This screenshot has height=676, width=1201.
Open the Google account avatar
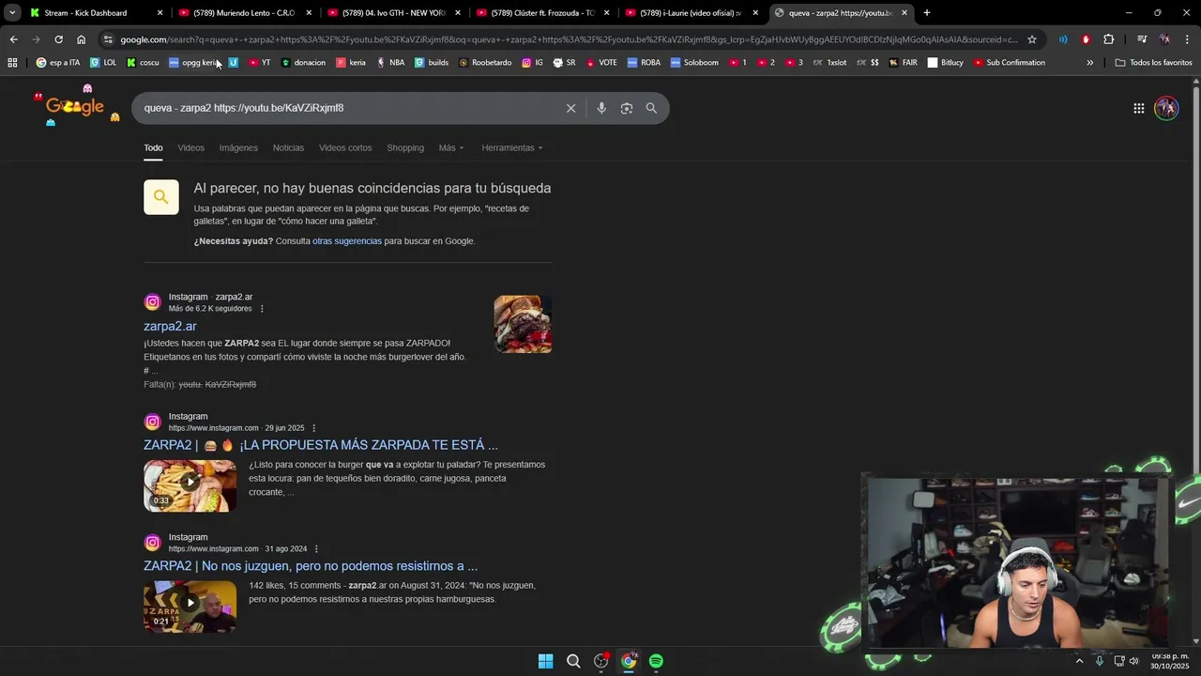[x=1166, y=108]
